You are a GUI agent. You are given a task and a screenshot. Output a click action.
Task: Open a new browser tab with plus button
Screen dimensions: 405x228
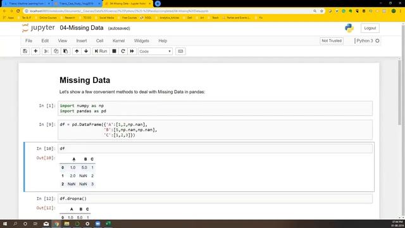click(x=158, y=4)
